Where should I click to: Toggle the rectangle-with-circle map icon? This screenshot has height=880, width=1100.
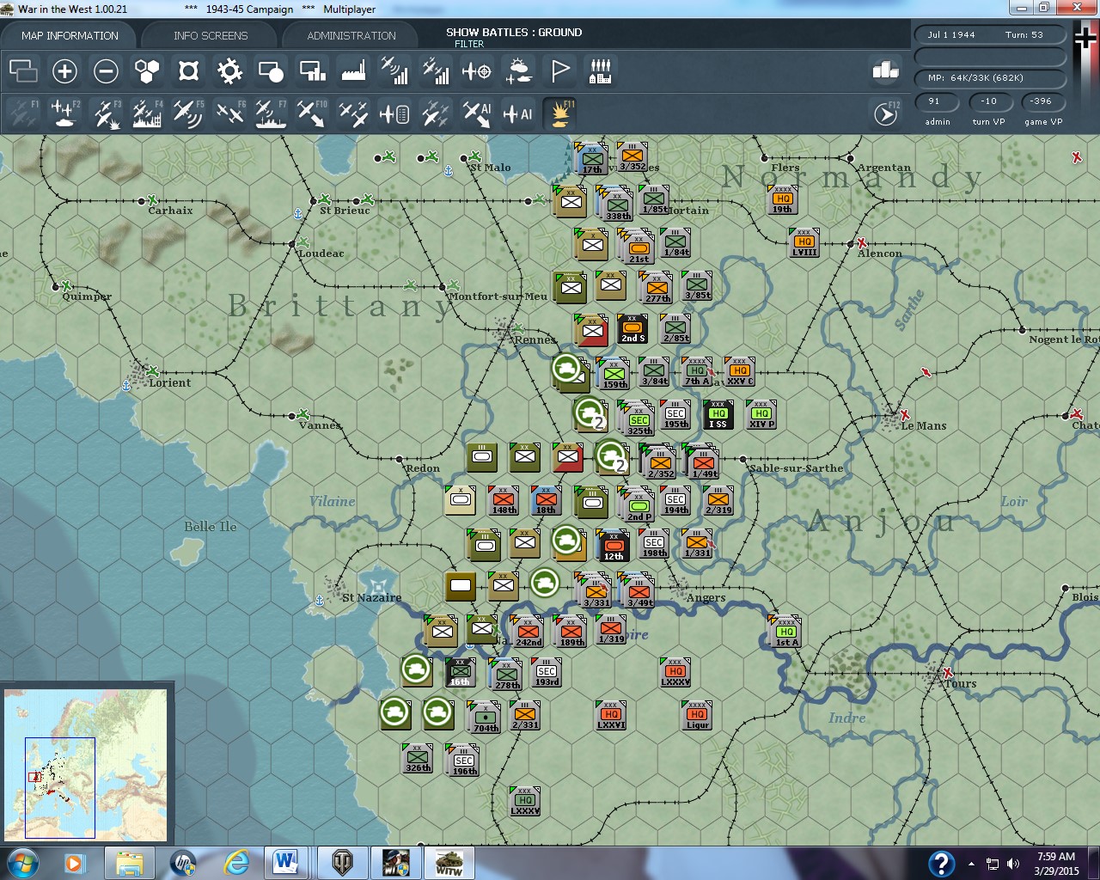(x=271, y=71)
